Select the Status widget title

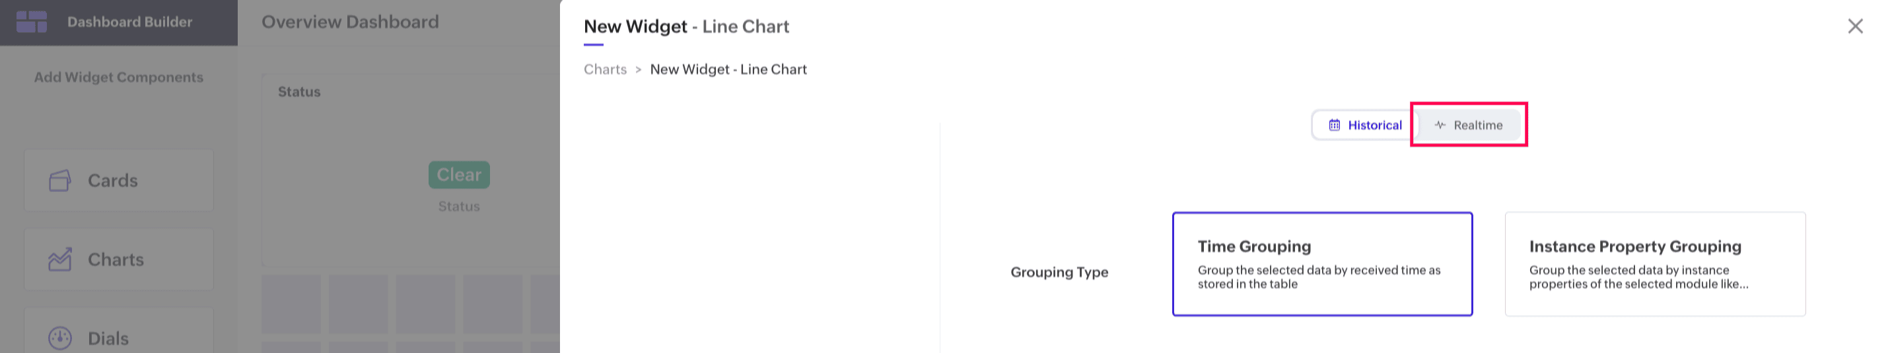[x=299, y=92]
